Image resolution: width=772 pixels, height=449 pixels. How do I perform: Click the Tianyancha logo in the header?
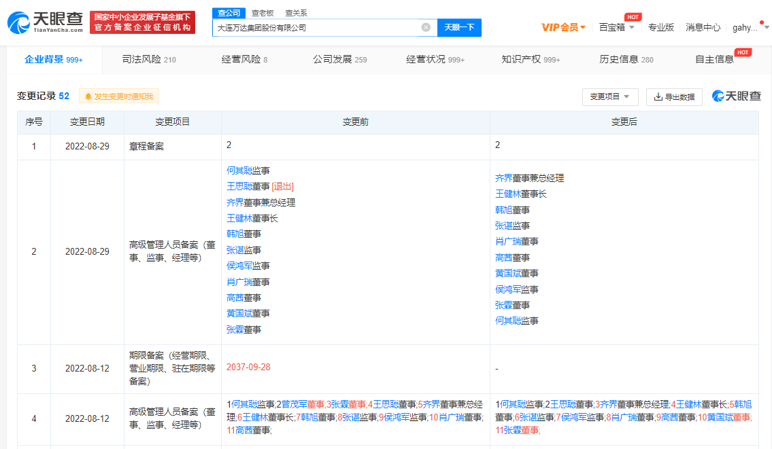45,22
